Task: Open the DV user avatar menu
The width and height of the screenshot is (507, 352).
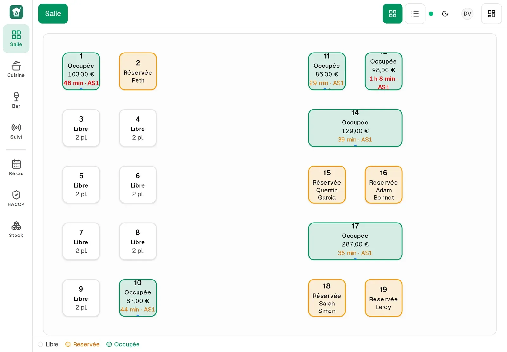Action: click(x=467, y=14)
